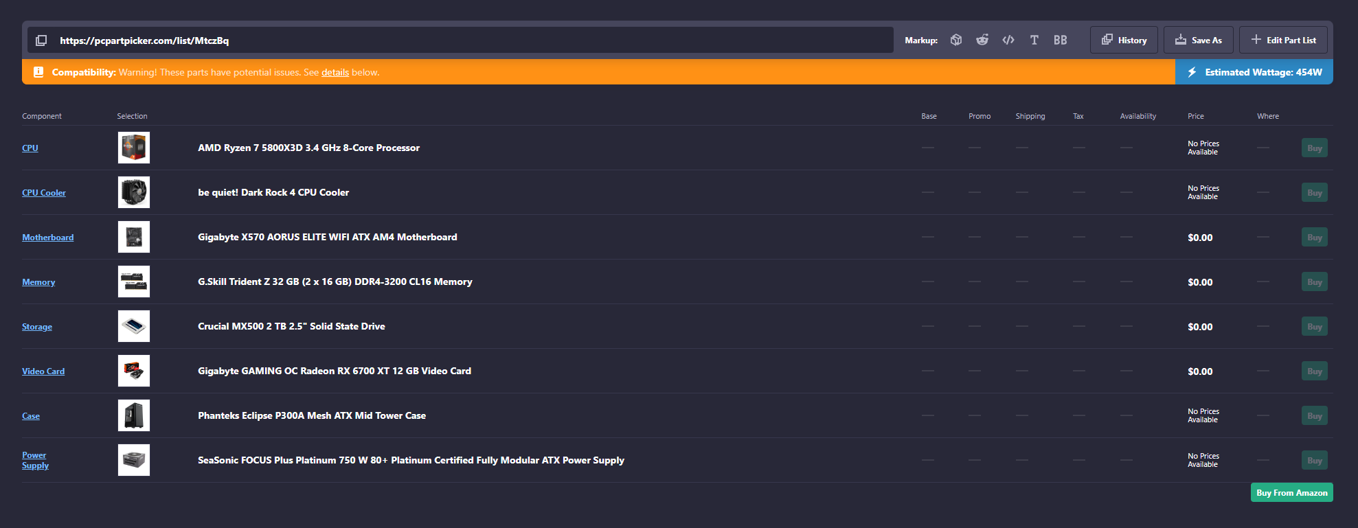
Task: Click the copy permalink icon beside the URL
Action: pyautogui.click(x=41, y=41)
